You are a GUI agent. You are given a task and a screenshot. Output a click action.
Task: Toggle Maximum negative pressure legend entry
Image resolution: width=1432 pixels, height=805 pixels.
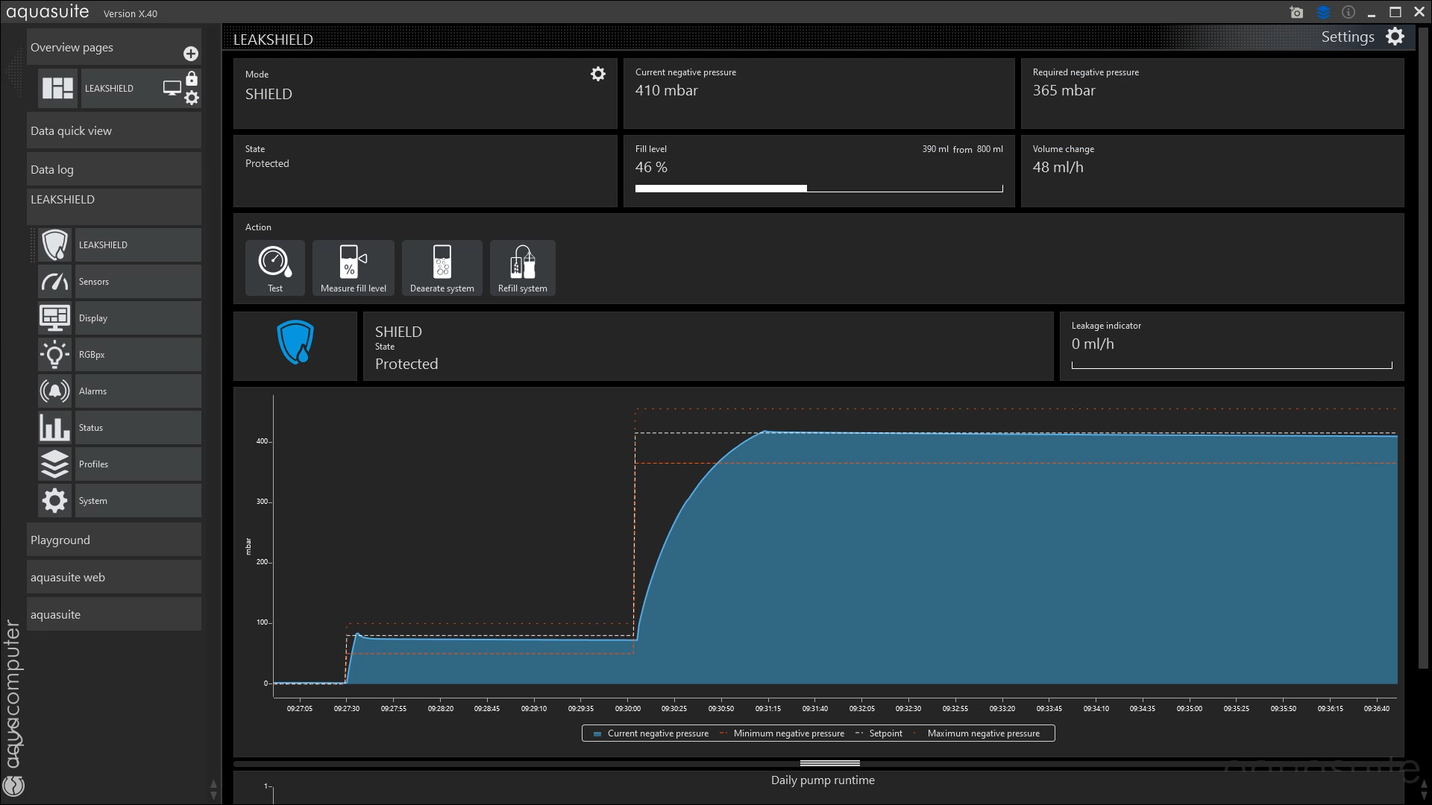976,733
